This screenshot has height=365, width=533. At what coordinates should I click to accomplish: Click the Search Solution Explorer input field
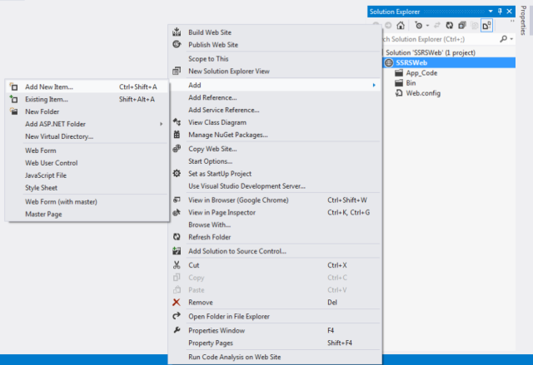pos(441,39)
